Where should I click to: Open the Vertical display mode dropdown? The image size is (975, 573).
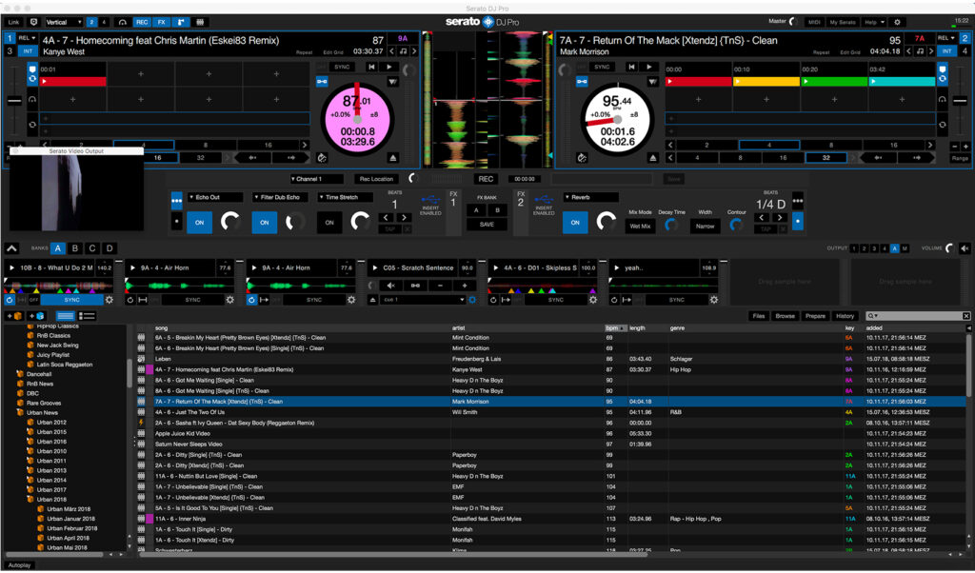click(63, 22)
